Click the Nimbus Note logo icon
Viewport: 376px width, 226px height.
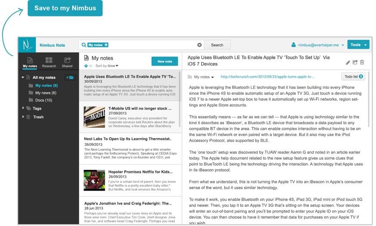pos(27,45)
